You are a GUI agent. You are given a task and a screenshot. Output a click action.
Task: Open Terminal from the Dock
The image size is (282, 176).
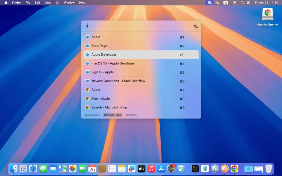[195, 169]
